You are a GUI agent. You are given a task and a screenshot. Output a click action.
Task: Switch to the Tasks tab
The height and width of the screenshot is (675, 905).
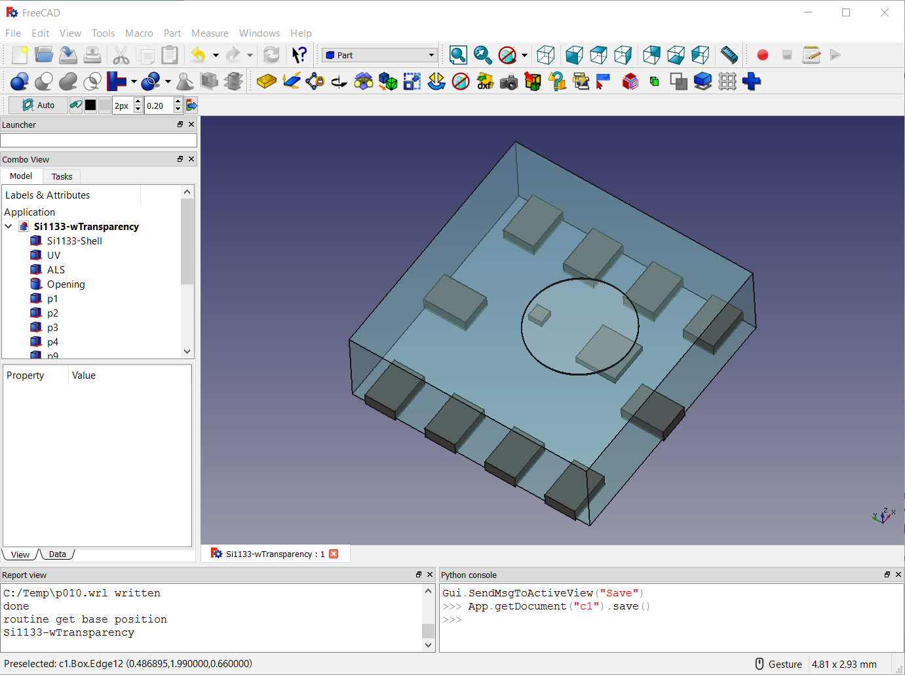coord(62,176)
